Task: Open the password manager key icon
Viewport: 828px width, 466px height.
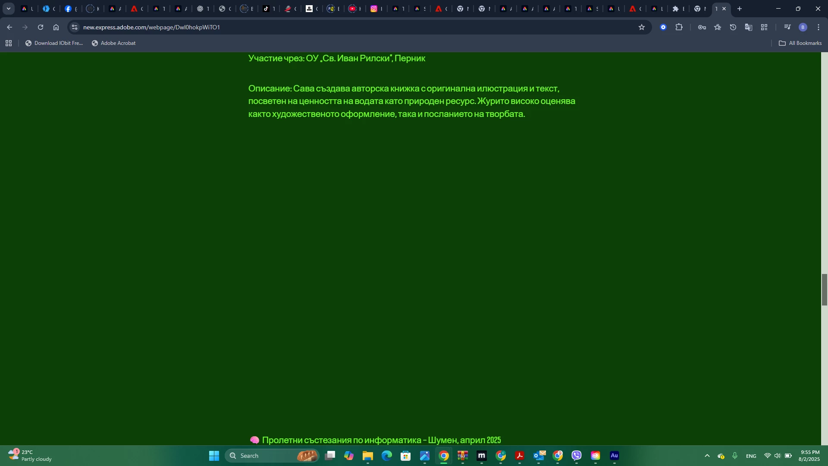Action: [x=702, y=27]
